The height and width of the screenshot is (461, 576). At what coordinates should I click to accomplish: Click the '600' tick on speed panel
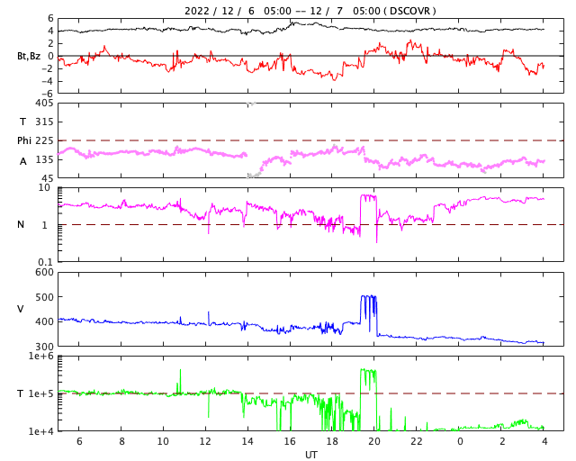pos(44,273)
